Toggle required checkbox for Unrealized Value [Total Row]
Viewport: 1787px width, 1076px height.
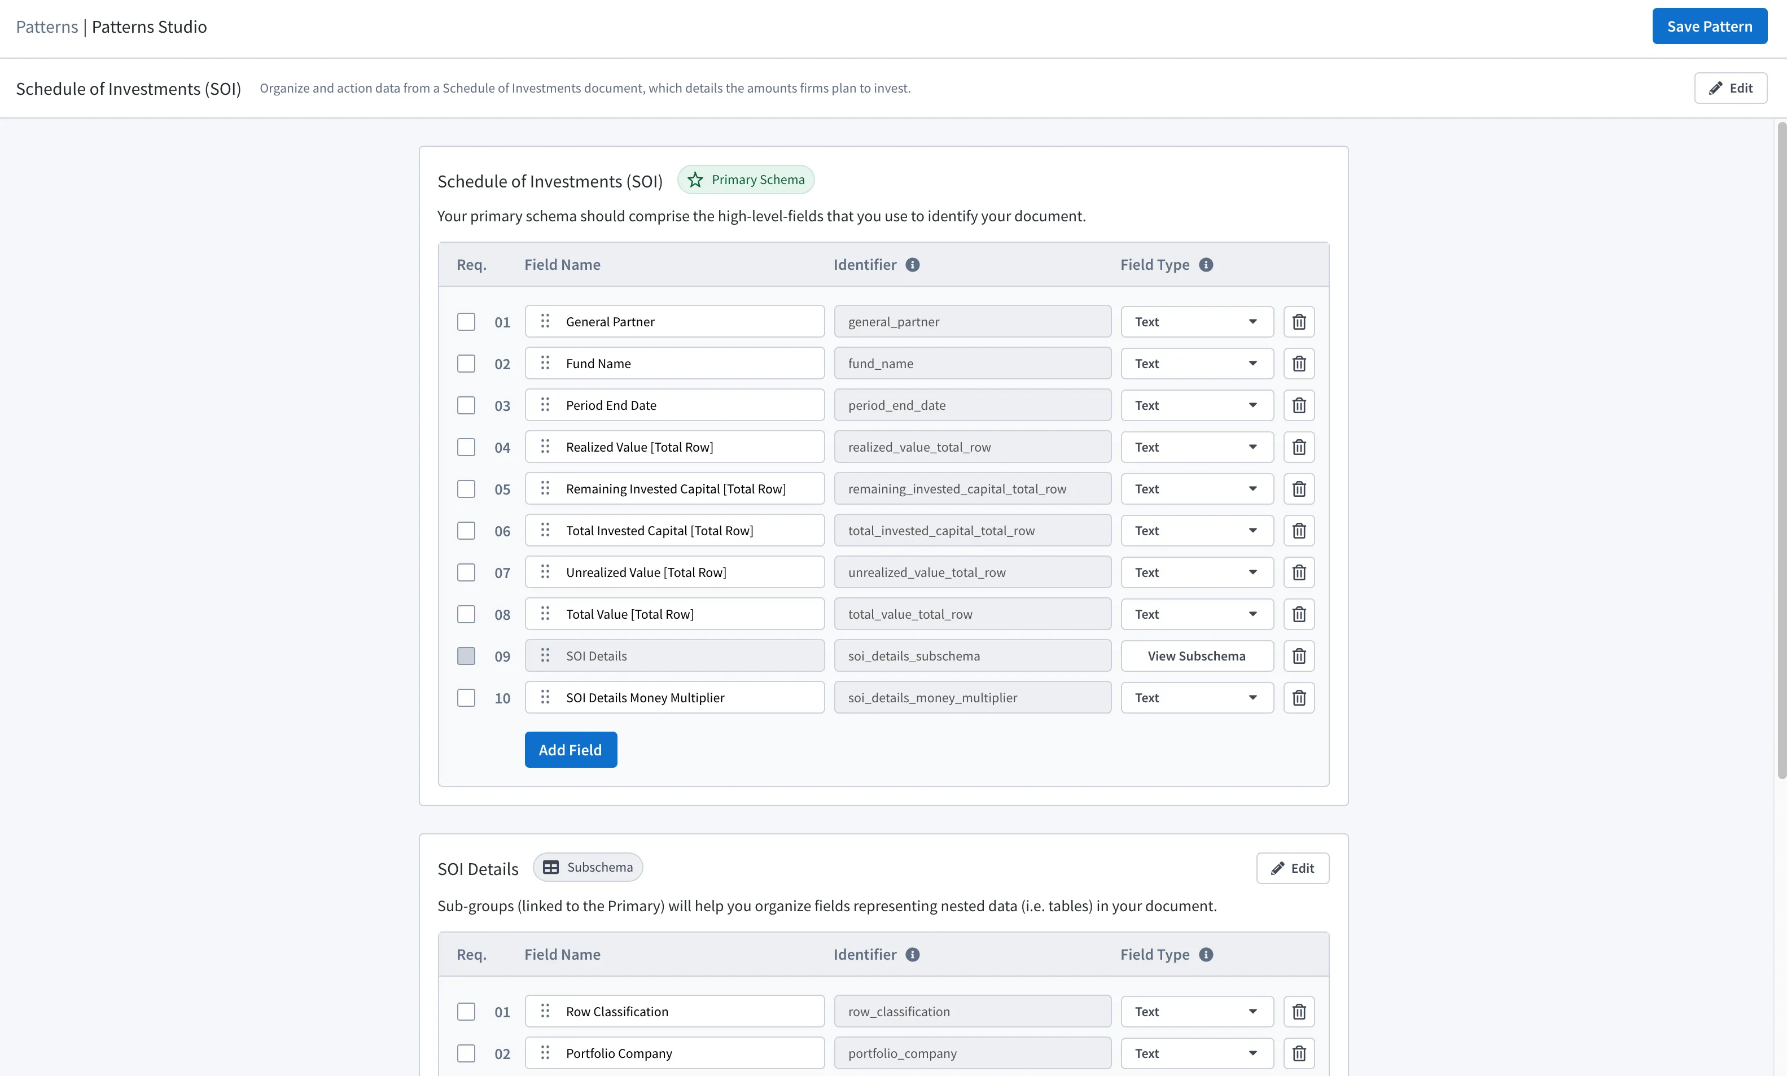pyautogui.click(x=466, y=573)
